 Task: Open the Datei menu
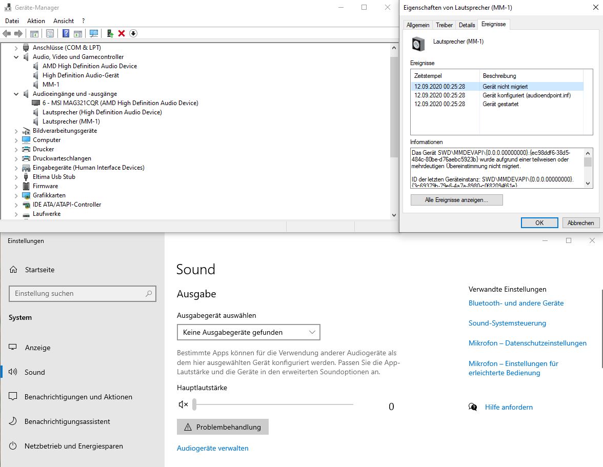click(x=12, y=21)
